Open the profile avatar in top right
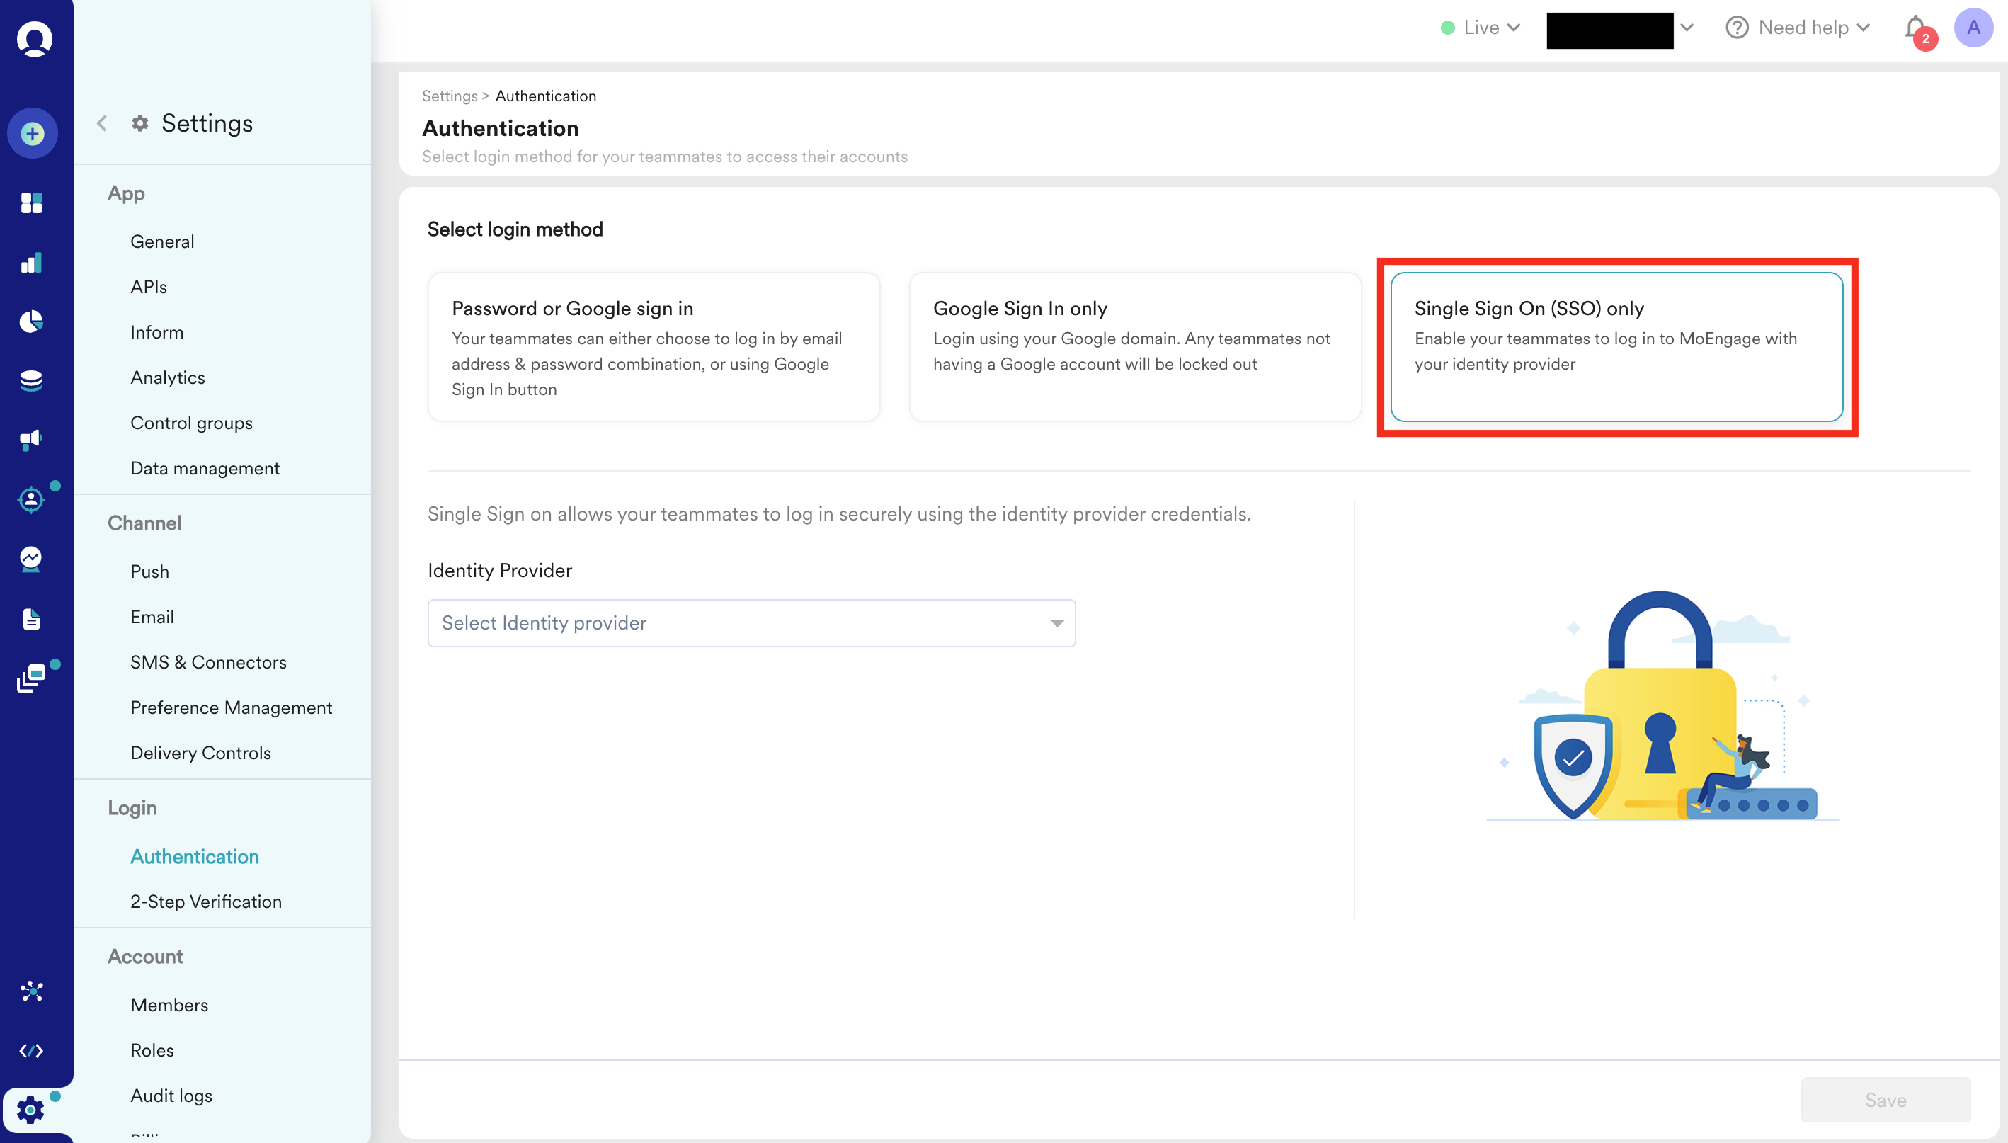2008x1143 pixels. point(1975,28)
